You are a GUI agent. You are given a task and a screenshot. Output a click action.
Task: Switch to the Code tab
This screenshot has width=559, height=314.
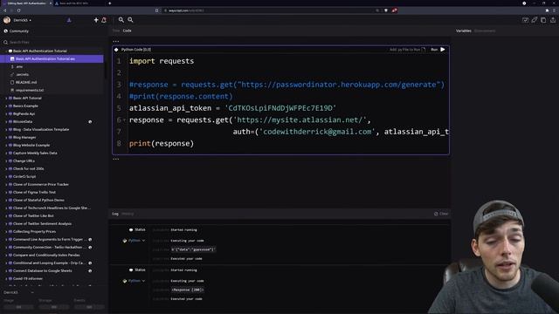click(127, 31)
